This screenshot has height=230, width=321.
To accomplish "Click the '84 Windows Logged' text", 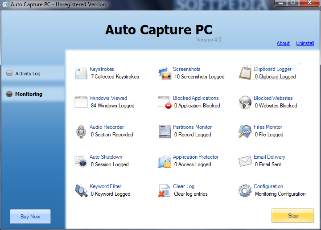I will pyautogui.click(x=113, y=106).
